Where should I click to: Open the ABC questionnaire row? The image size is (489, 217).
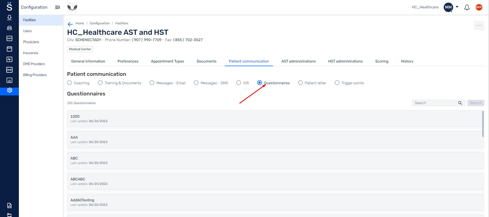click(275, 161)
